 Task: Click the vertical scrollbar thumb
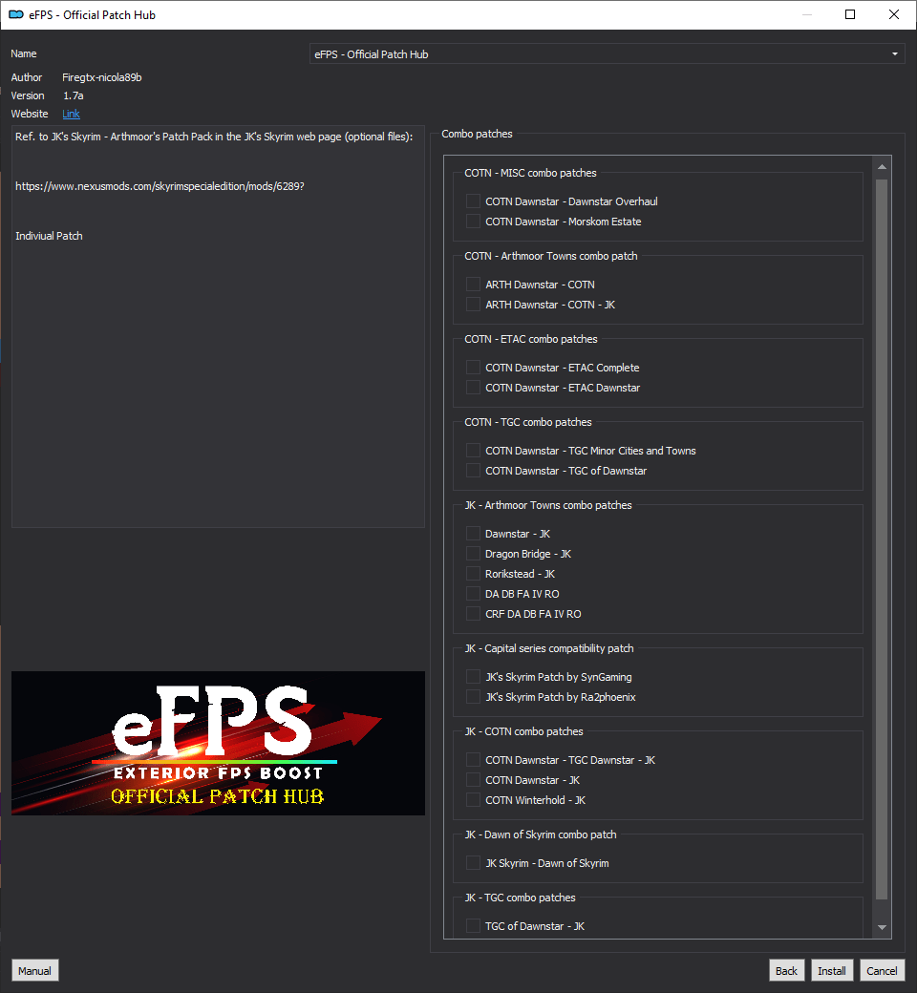click(882, 539)
